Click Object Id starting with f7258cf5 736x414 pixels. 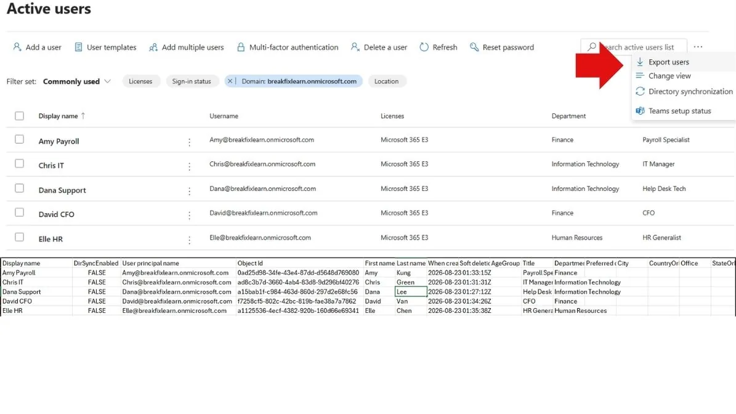pyautogui.click(x=300, y=301)
